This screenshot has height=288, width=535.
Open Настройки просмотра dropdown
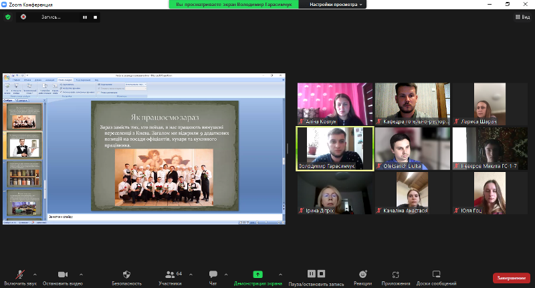pyautogui.click(x=336, y=5)
